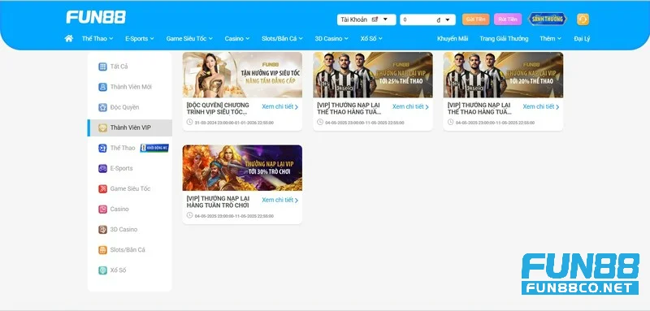Go to the home icon in navbar
This screenshot has height=311, width=650.
point(69,38)
